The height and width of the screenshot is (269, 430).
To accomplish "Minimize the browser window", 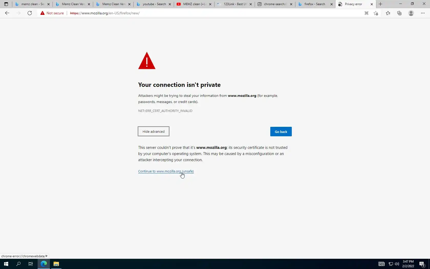I will click(x=401, y=4).
